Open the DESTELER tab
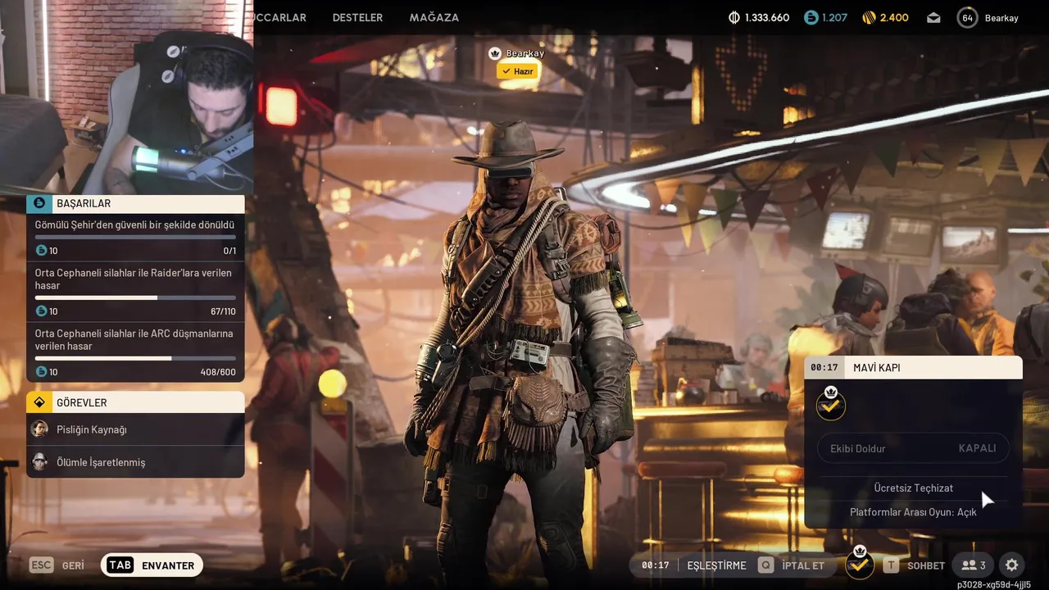This screenshot has width=1049, height=590. tap(357, 17)
